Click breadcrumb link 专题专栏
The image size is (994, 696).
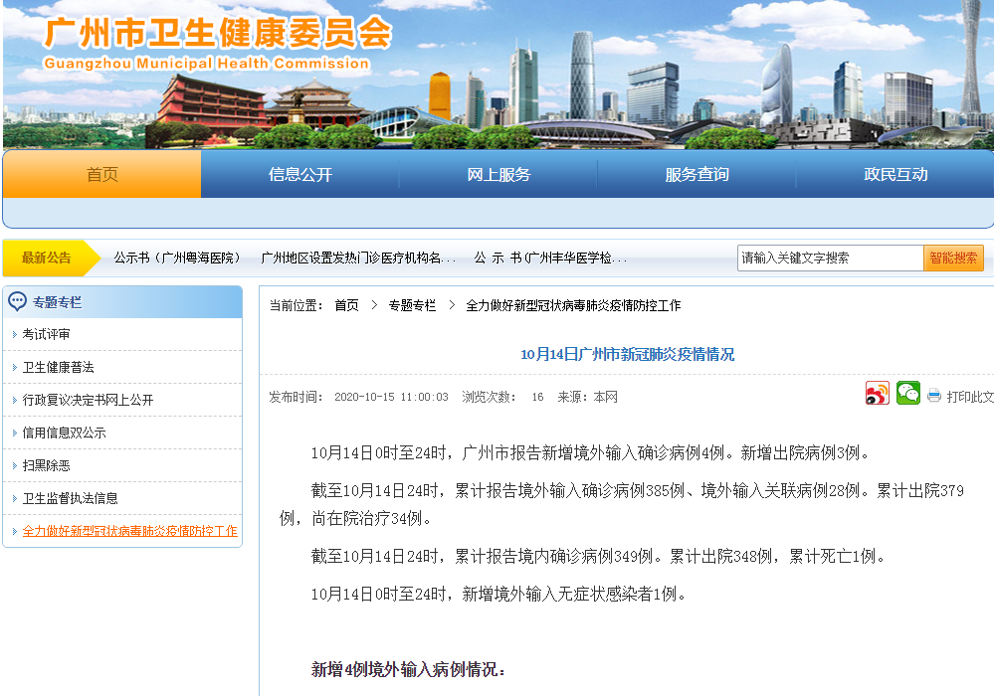412,305
